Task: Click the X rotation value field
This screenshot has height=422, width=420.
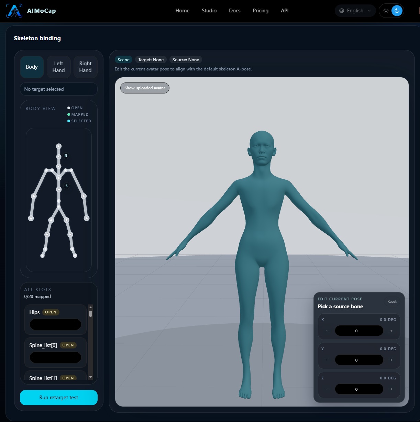Action: 359,331
